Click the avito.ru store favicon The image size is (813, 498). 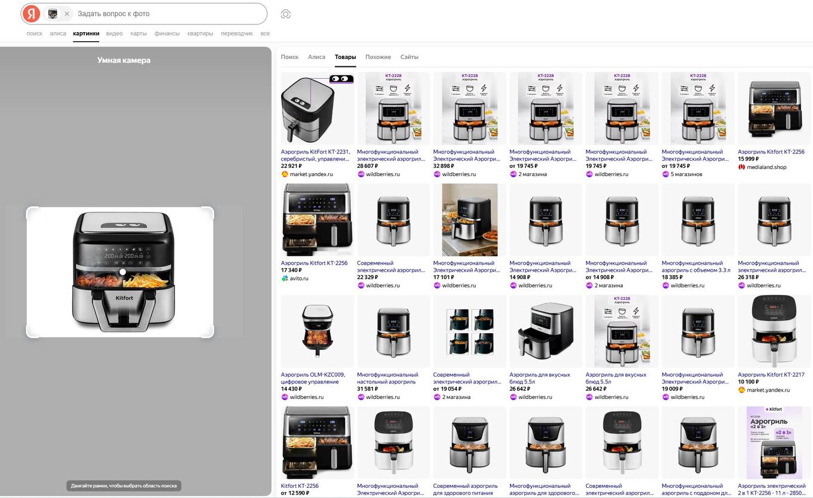point(285,278)
